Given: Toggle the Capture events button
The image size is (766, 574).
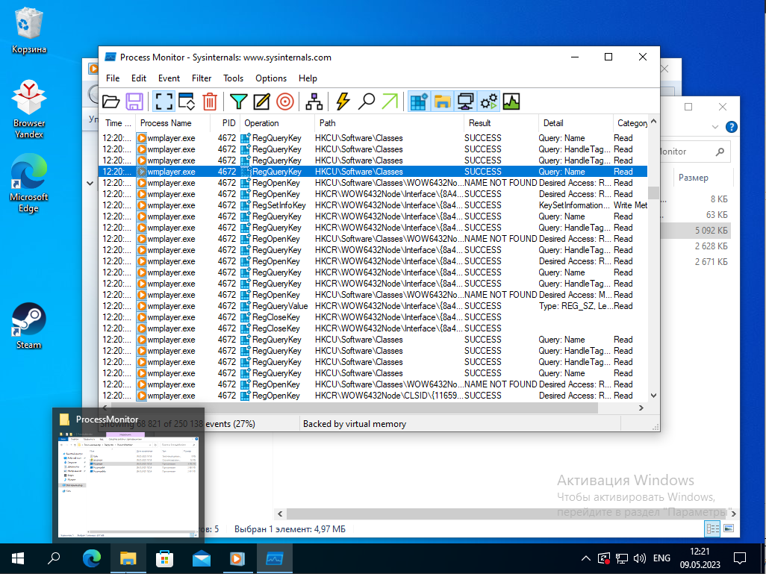Looking at the screenshot, I should pos(164,102).
